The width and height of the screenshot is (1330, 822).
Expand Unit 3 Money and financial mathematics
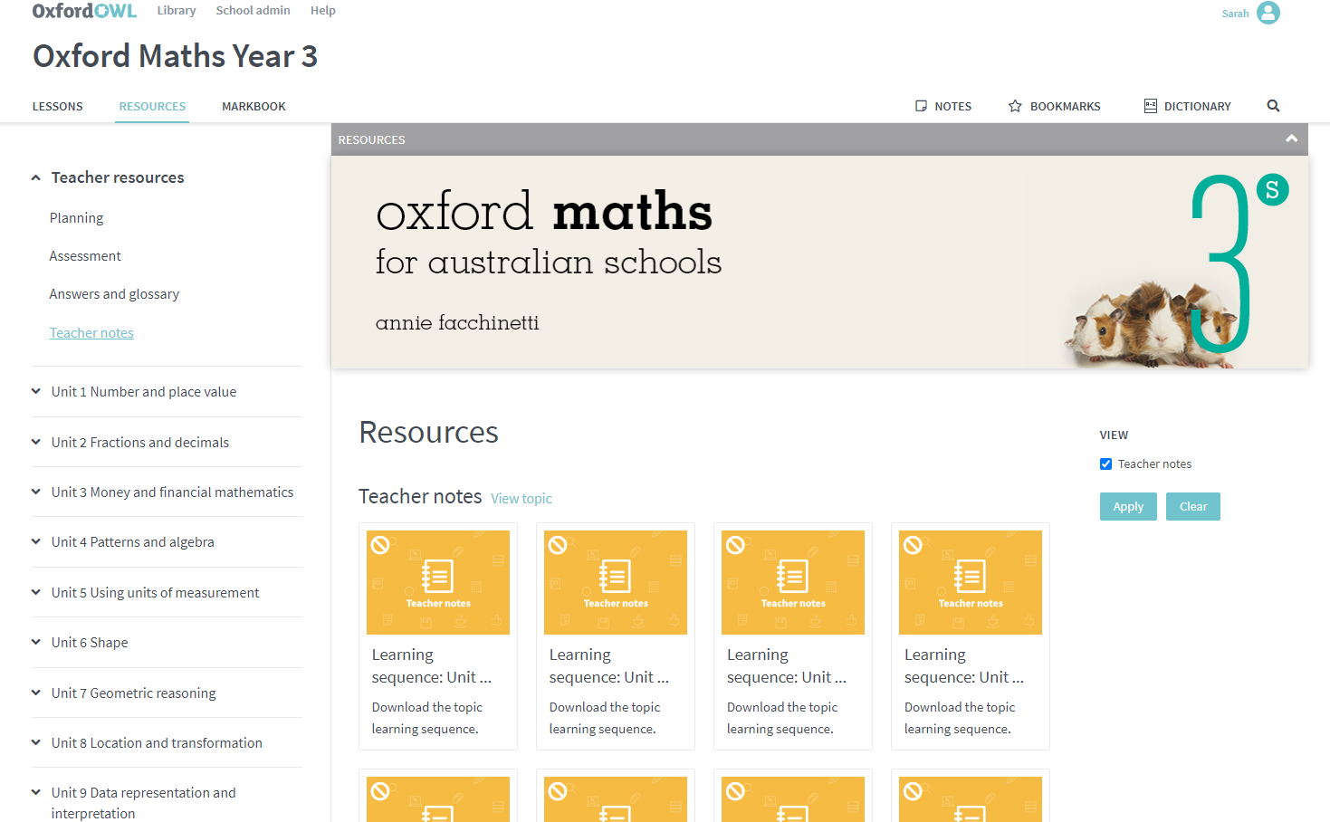point(36,492)
